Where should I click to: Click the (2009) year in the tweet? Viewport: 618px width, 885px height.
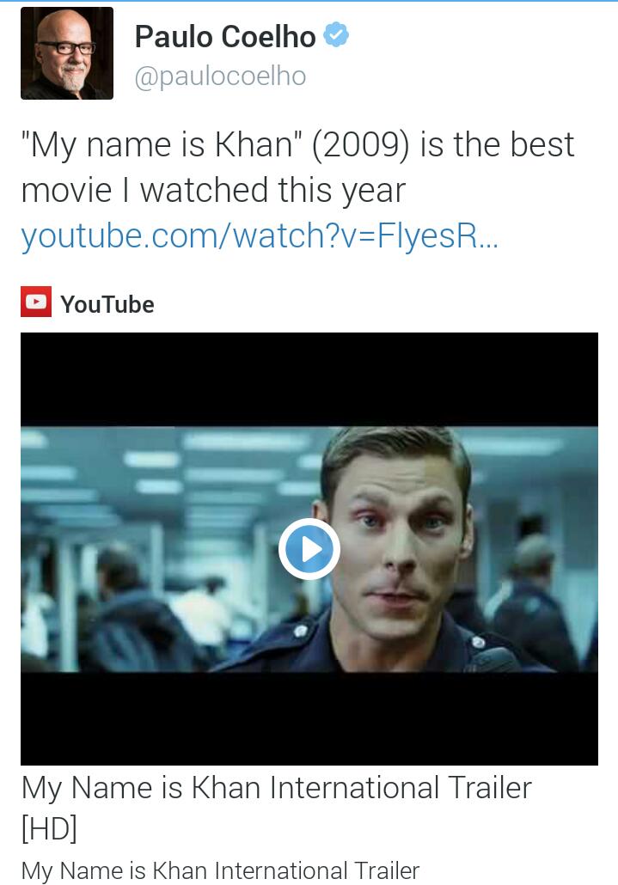[x=361, y=145]
